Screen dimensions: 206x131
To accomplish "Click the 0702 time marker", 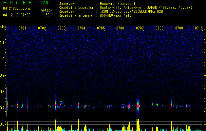I will tap(42, 28).
